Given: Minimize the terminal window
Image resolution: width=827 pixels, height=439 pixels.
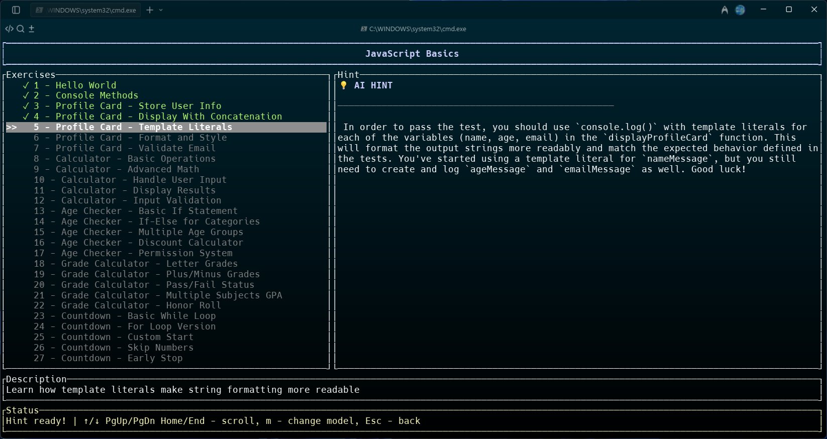Looking at the screenshot, I should click(763, 10).
